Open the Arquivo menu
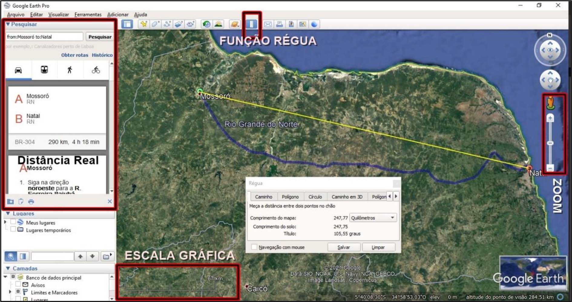The image size is (572, 302). coord(16,14)
